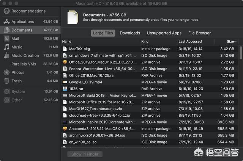
Task: Switch to the Large Files tab
Action: pos(103,33)
